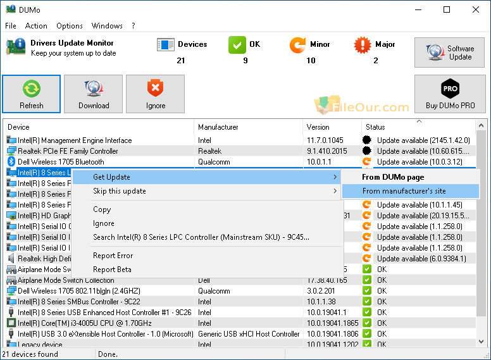Select Report Error in context menu

207,256
